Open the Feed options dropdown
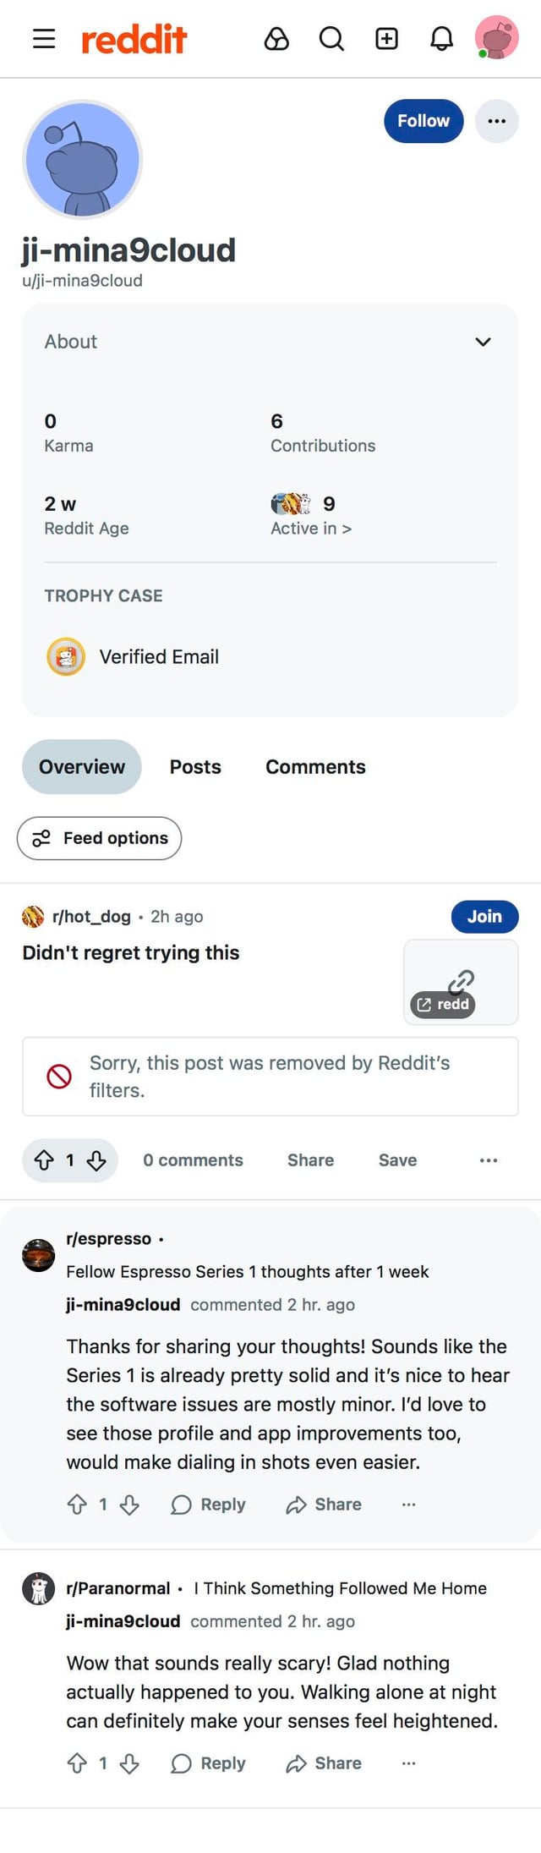This screenshot has height=1853, width=541. click(100, 838)
